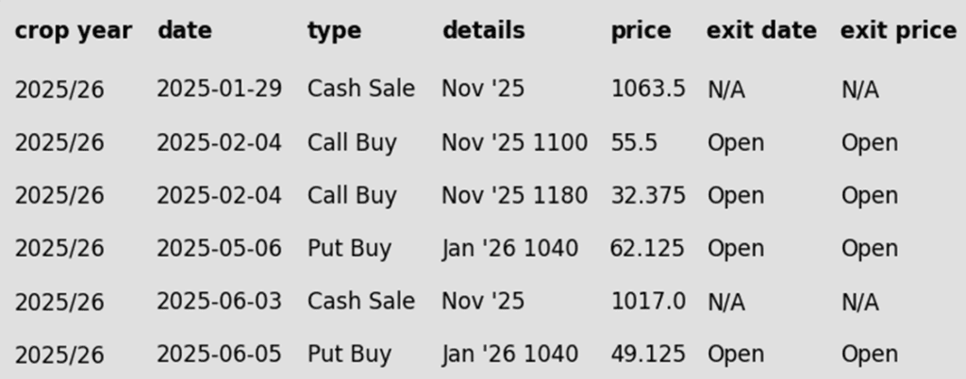
Task: Click Cash Sale in the 2025-06-03 row
Action: [x=361, y=302]
